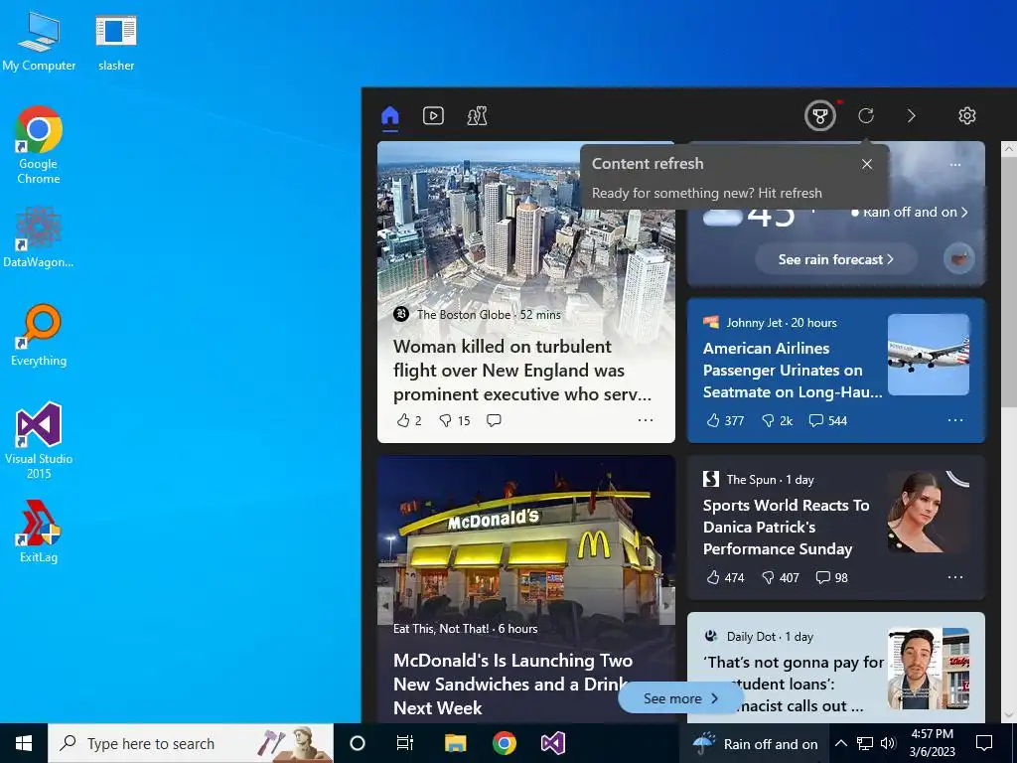This screenshot has width=1017, height=763.
Task: Click the taskbar search box
Action: 191,743
